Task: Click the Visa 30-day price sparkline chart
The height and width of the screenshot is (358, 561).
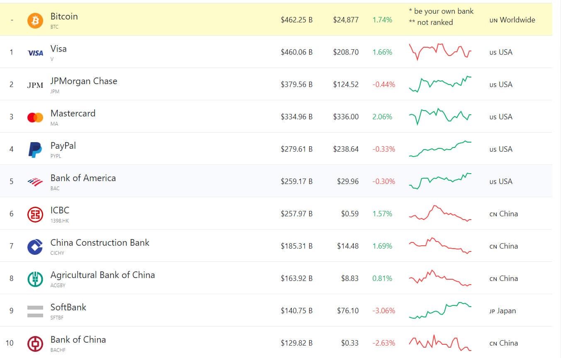Action: click(x=440, y=52)
